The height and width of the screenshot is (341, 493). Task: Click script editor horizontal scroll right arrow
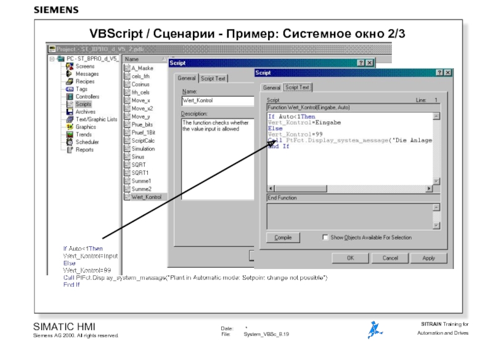[x=429, y=188]
